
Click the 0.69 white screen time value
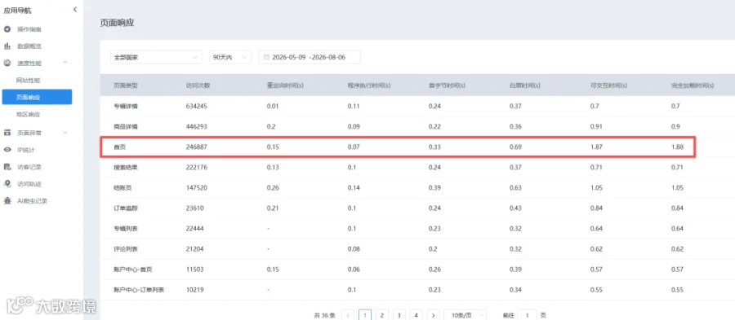(x=515, y=147)
